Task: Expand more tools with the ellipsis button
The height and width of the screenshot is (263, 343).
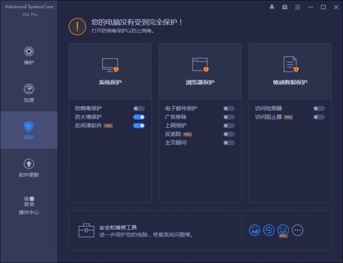Action: pyautogui.click(x=297, y=230)
